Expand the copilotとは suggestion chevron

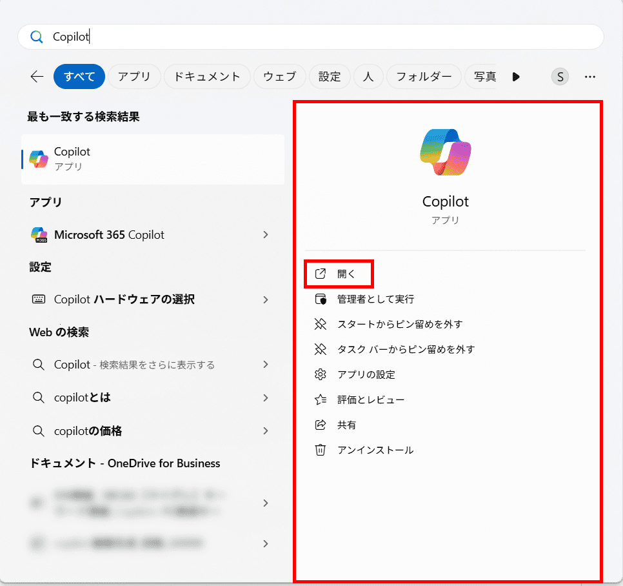266,398
